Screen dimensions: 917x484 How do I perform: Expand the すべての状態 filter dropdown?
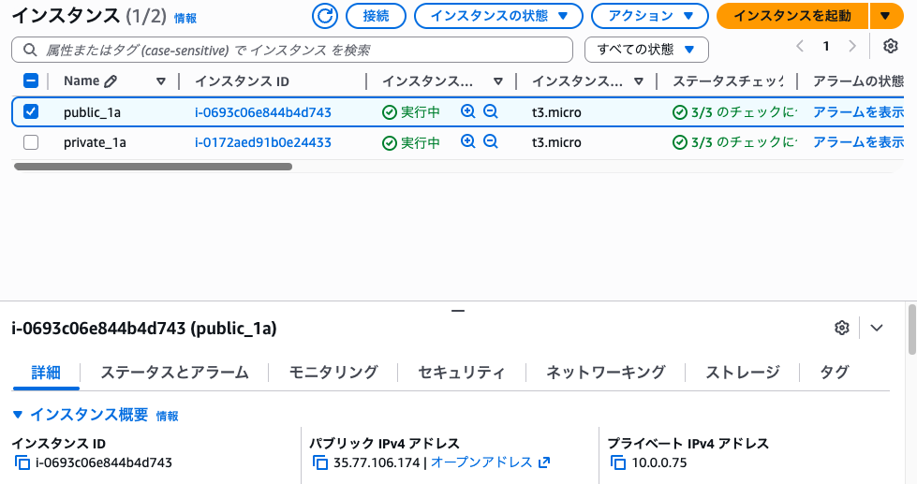pos(645,50)
